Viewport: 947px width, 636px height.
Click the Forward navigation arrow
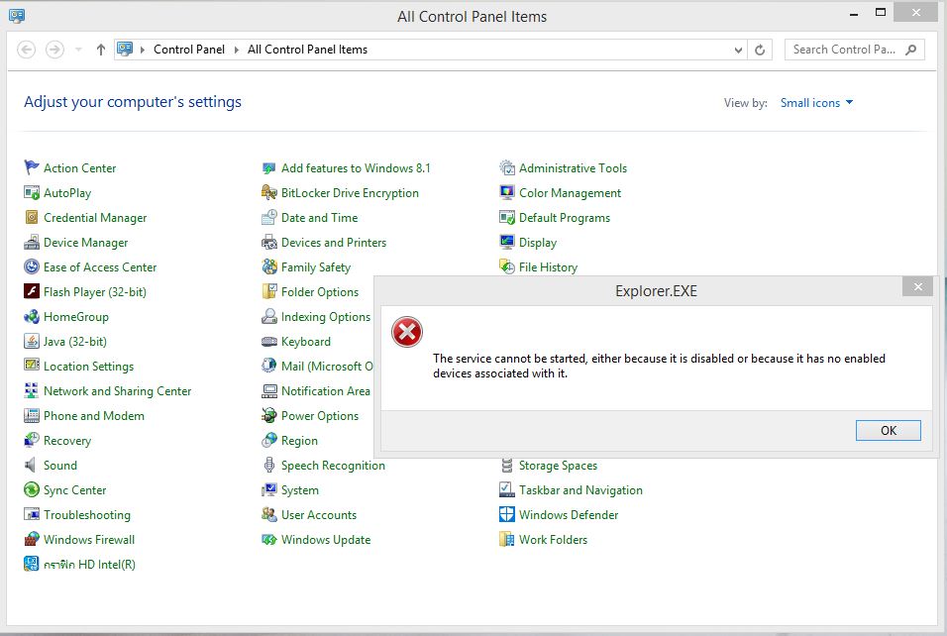[54, 50]
